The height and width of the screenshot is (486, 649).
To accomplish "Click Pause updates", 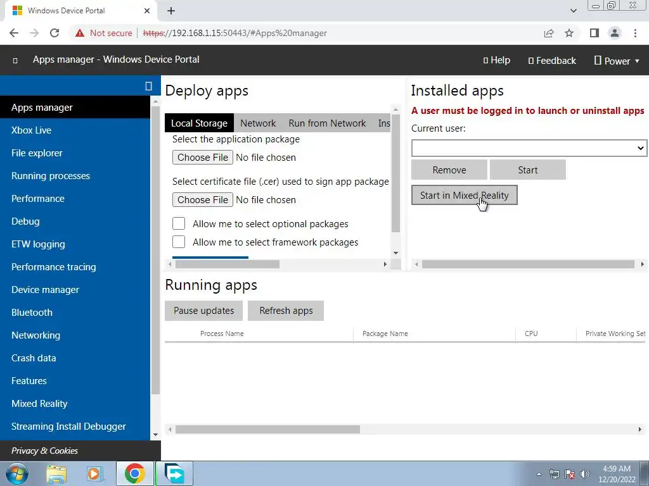I will (203, 311).
